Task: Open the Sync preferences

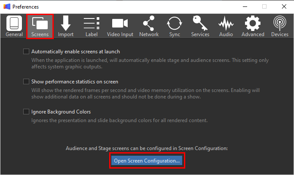Action: [175, 26]
